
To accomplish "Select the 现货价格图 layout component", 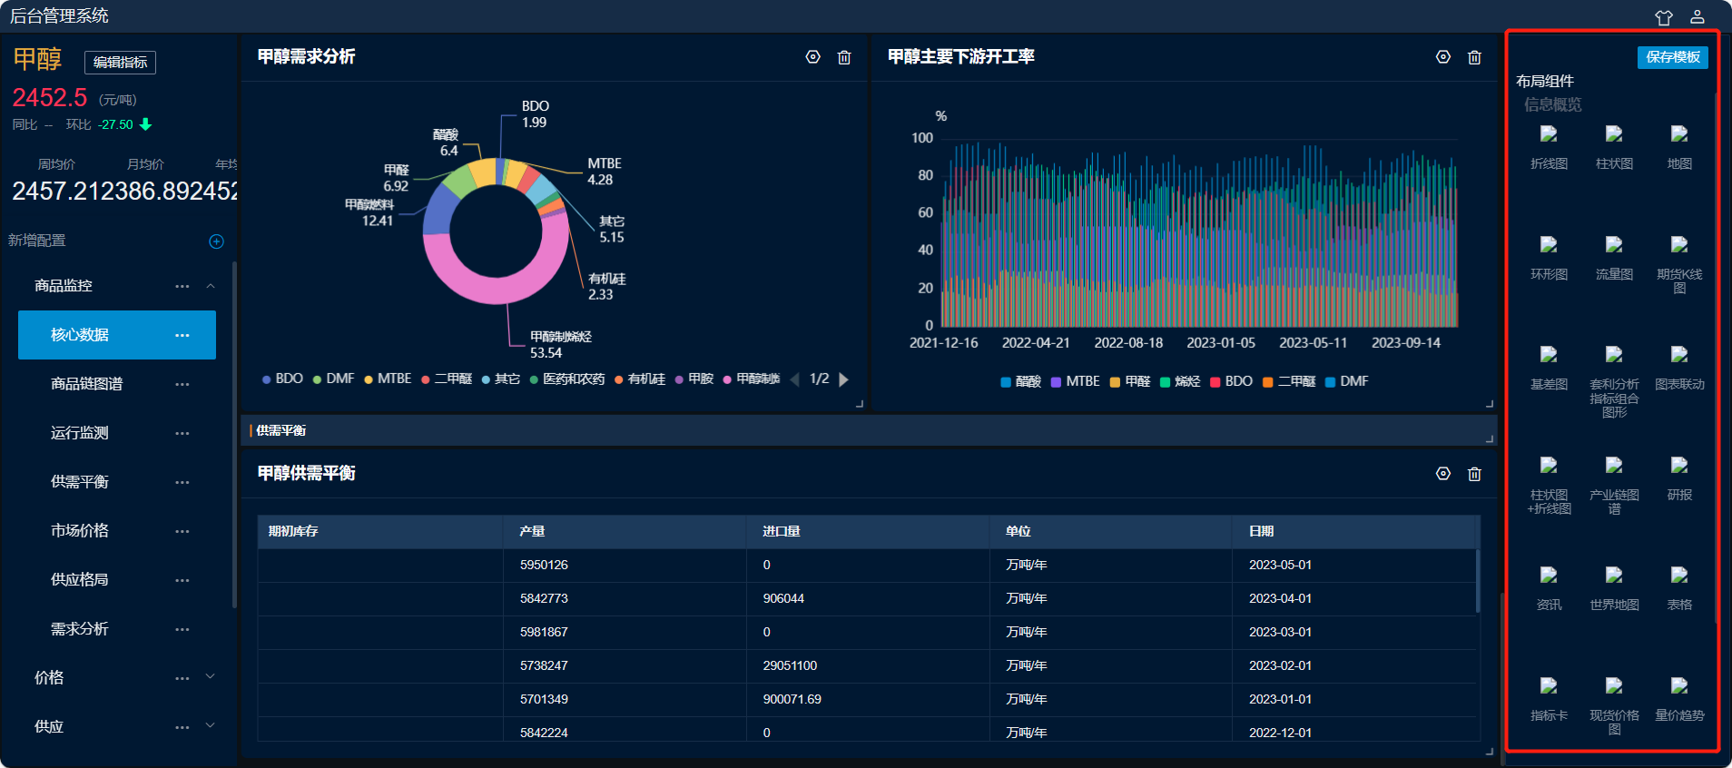I will tap(1614, 706).
